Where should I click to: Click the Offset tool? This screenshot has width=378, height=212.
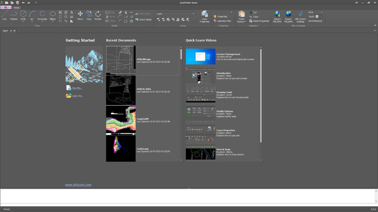coord(111,21)
